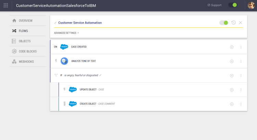Disable the Customer Service Automation flow toggle
Screen dimensions: 257x140
(224, 23)
